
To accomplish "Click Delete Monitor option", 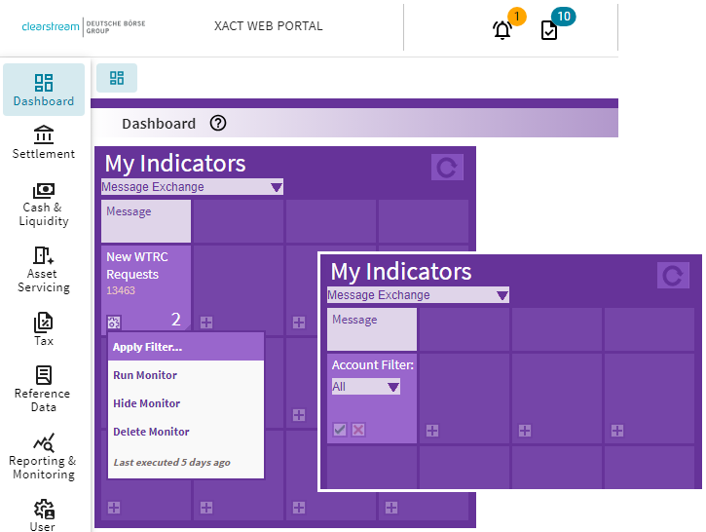I will (151, 432).
